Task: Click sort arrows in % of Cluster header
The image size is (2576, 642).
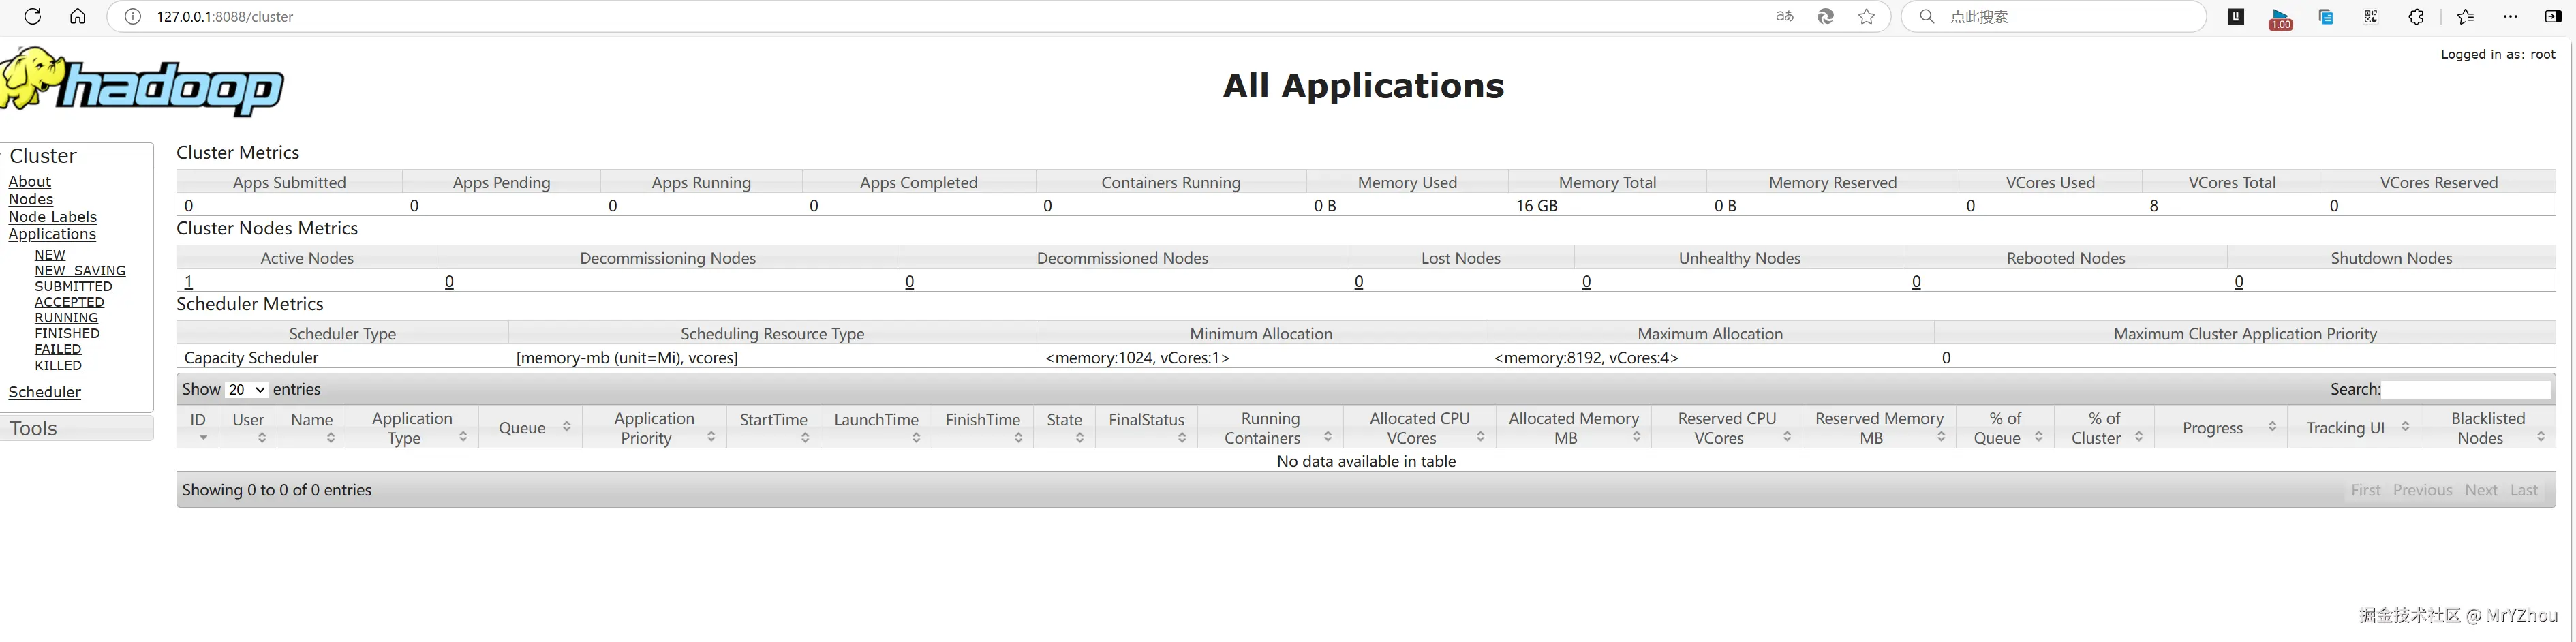Action: [2139, 437]
